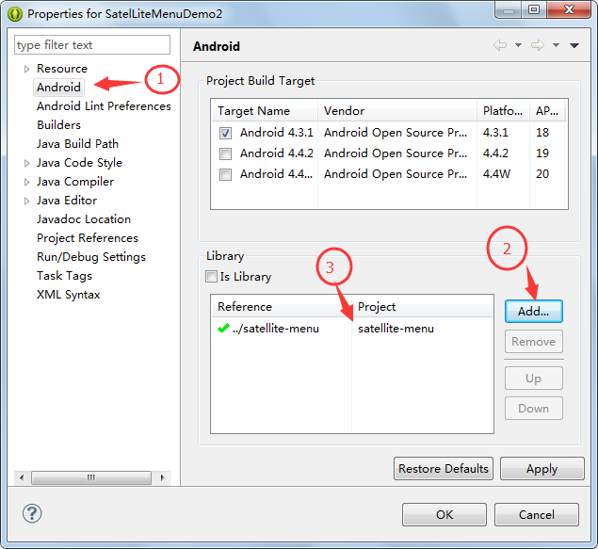Select Android Lint Preferences

pos(104,106)
